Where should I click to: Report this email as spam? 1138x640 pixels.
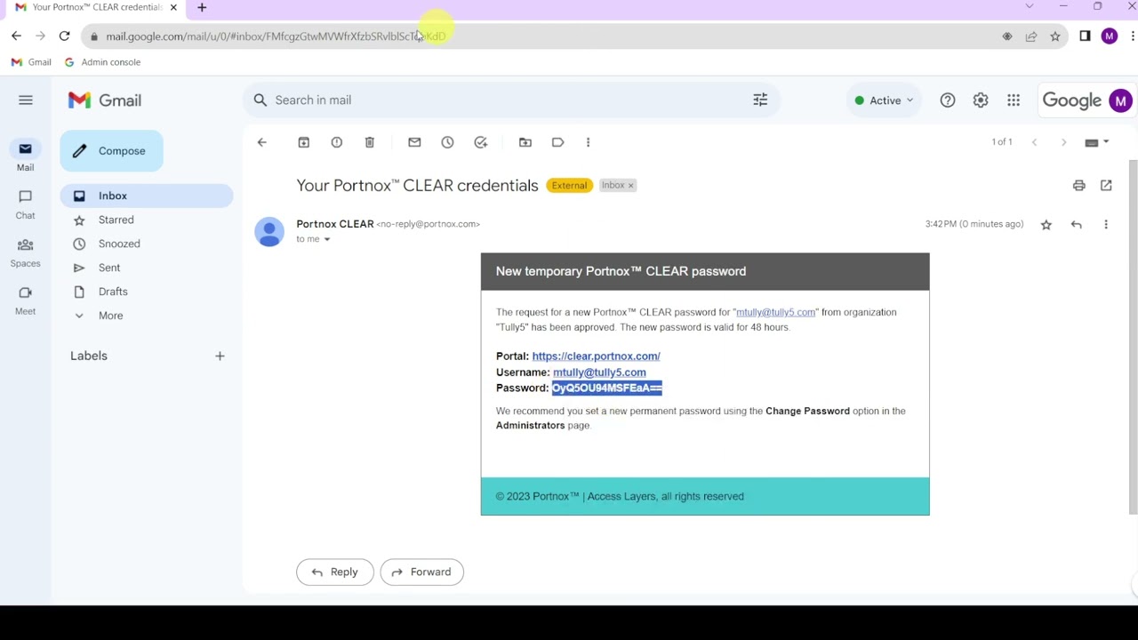336,142
